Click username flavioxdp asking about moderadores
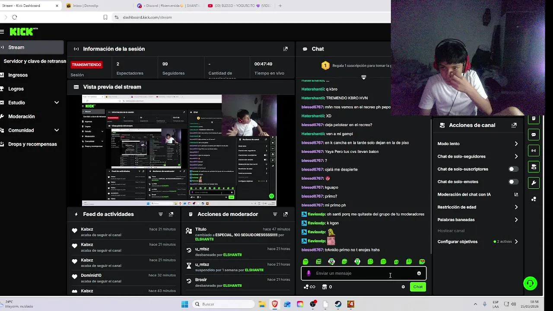 click(316, 214)
